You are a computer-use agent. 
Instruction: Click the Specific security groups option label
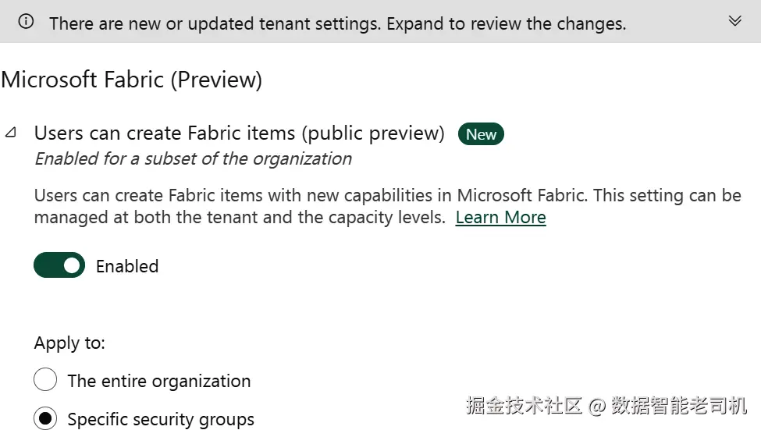[161, 420]
